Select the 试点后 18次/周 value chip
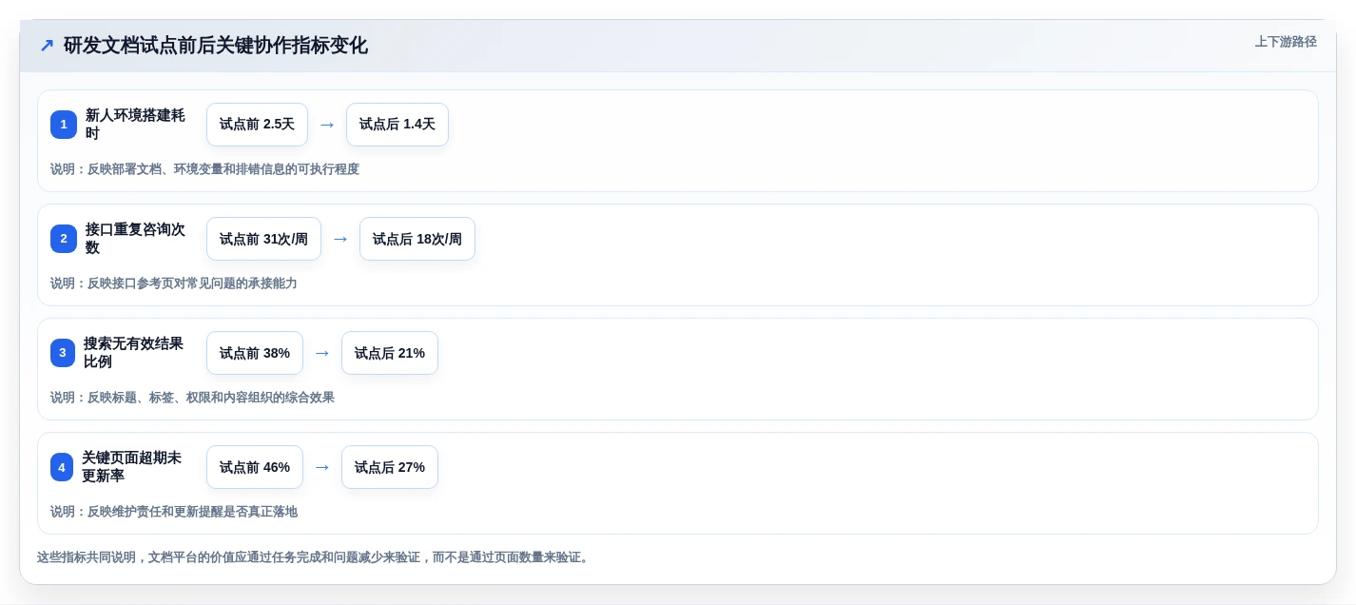 [x=417, y=239]
